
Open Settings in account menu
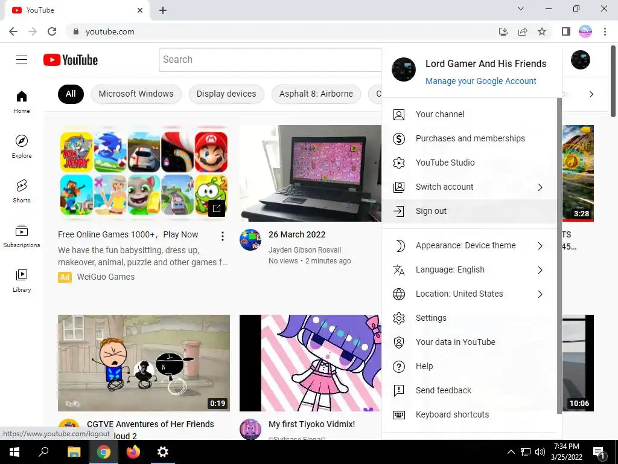(x=468, y=318)
